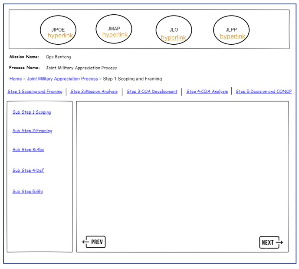Select the Step 2:Mission Analysis tab
Image resolution: width=299 pixels, height=269 pixels.
click(x=94, y=92)
